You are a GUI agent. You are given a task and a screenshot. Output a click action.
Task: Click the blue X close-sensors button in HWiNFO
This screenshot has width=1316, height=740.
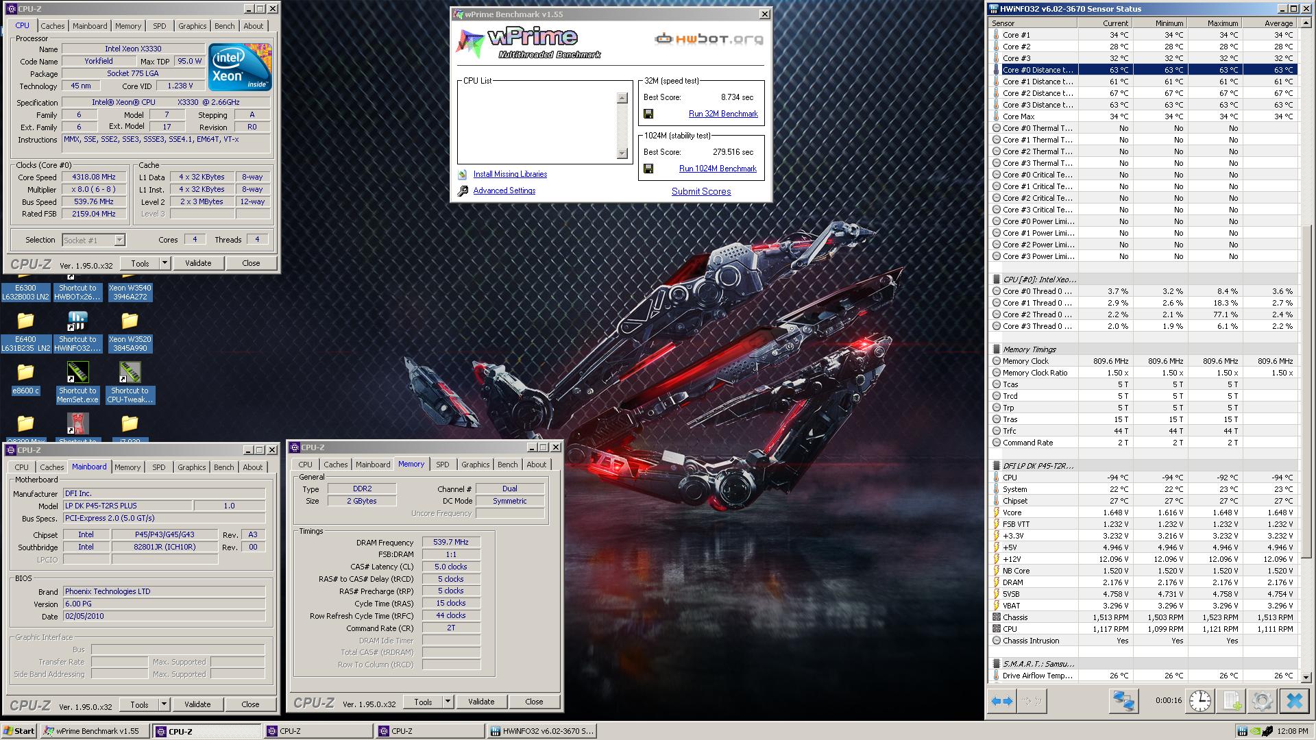pyautogui.click(x=1294, y=701)
